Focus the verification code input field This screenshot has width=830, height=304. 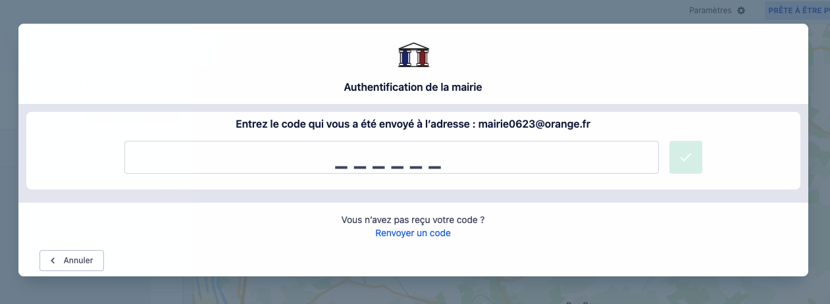point(391,157)
